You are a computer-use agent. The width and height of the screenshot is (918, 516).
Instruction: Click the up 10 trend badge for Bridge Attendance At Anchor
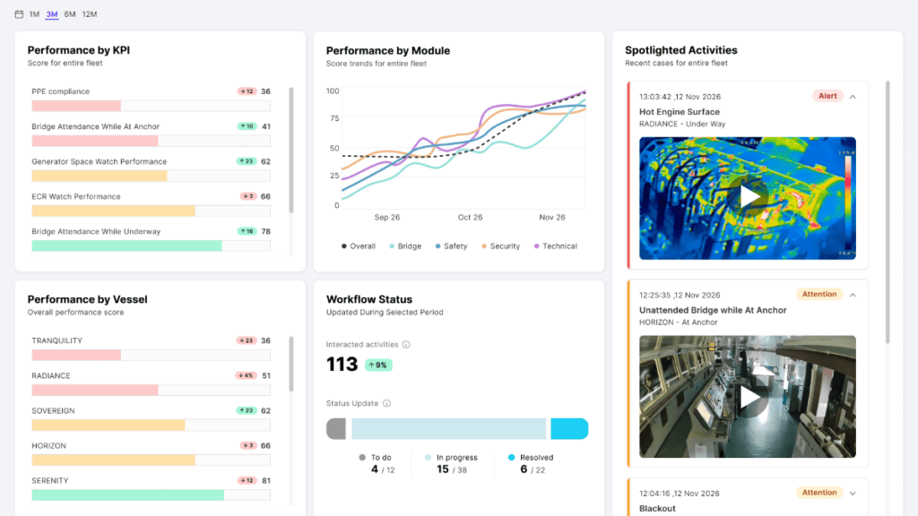pyautogui.click(x=247, y=126)
